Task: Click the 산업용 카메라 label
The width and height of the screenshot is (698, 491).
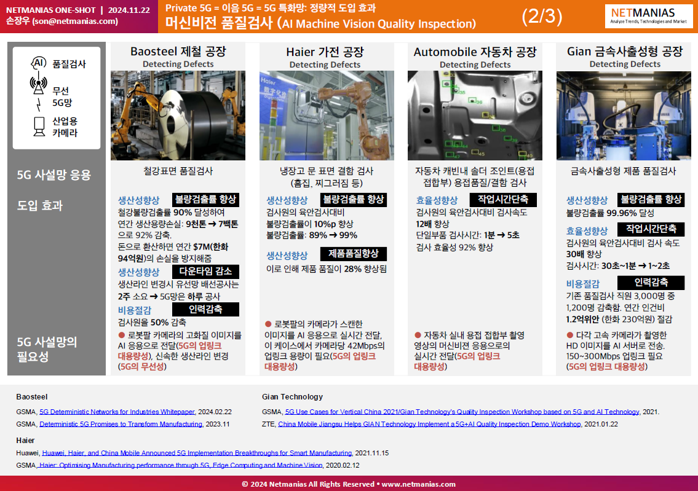Action: tap(65, 127)
